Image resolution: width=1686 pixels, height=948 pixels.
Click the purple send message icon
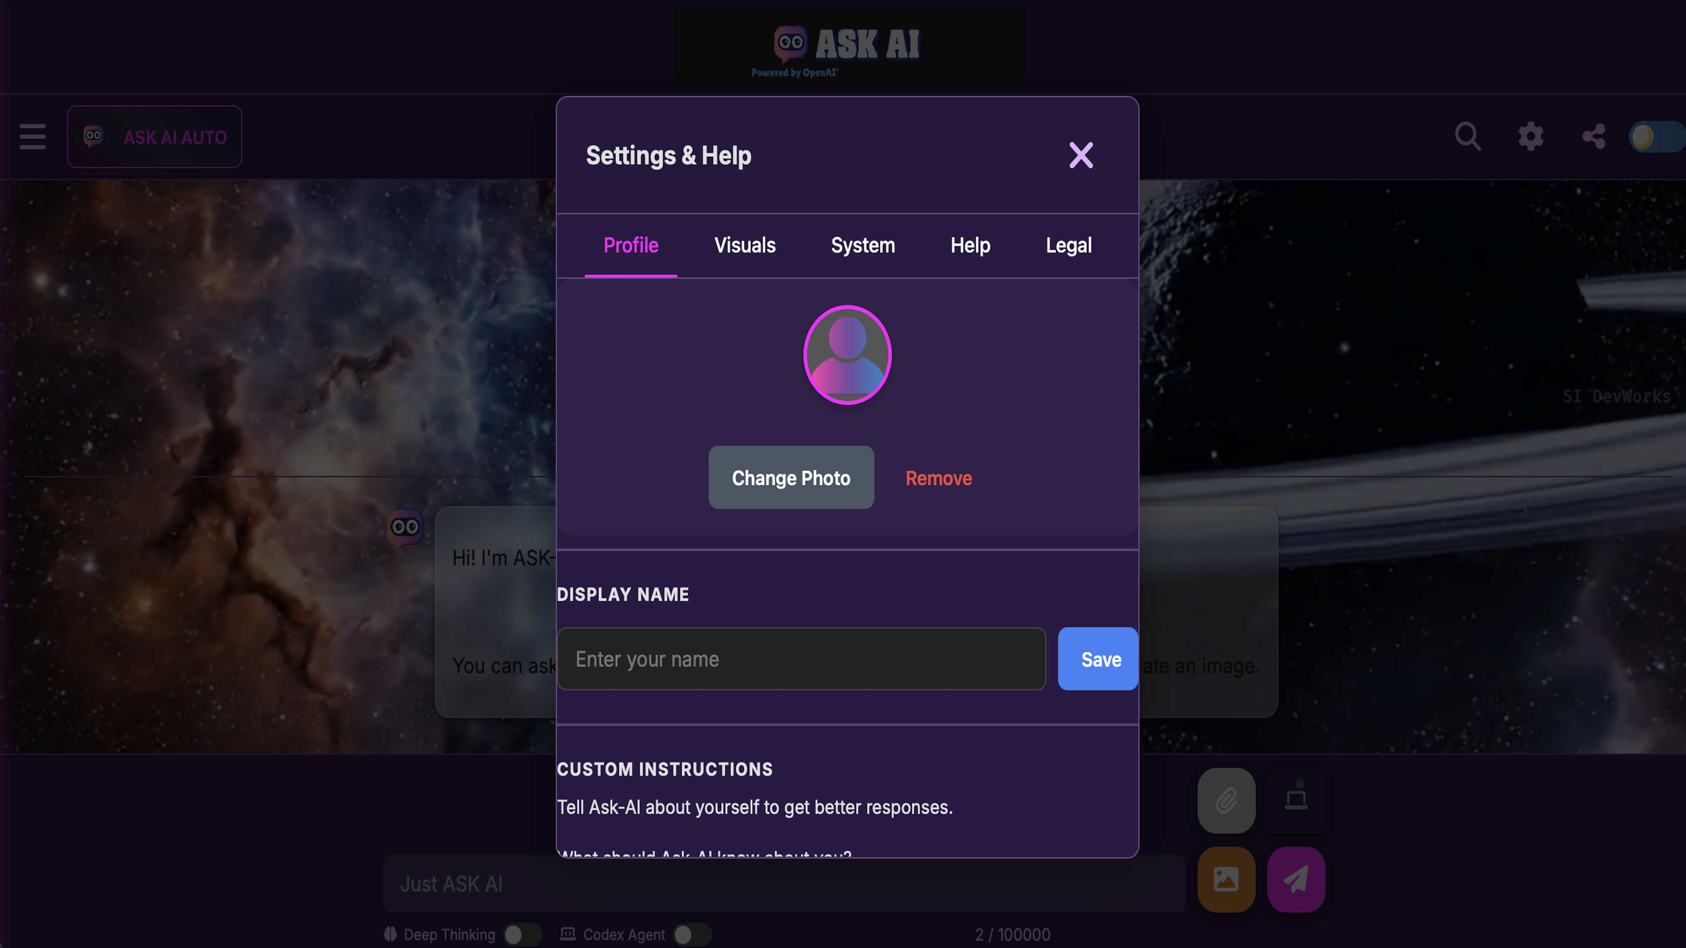(1295, 879)
